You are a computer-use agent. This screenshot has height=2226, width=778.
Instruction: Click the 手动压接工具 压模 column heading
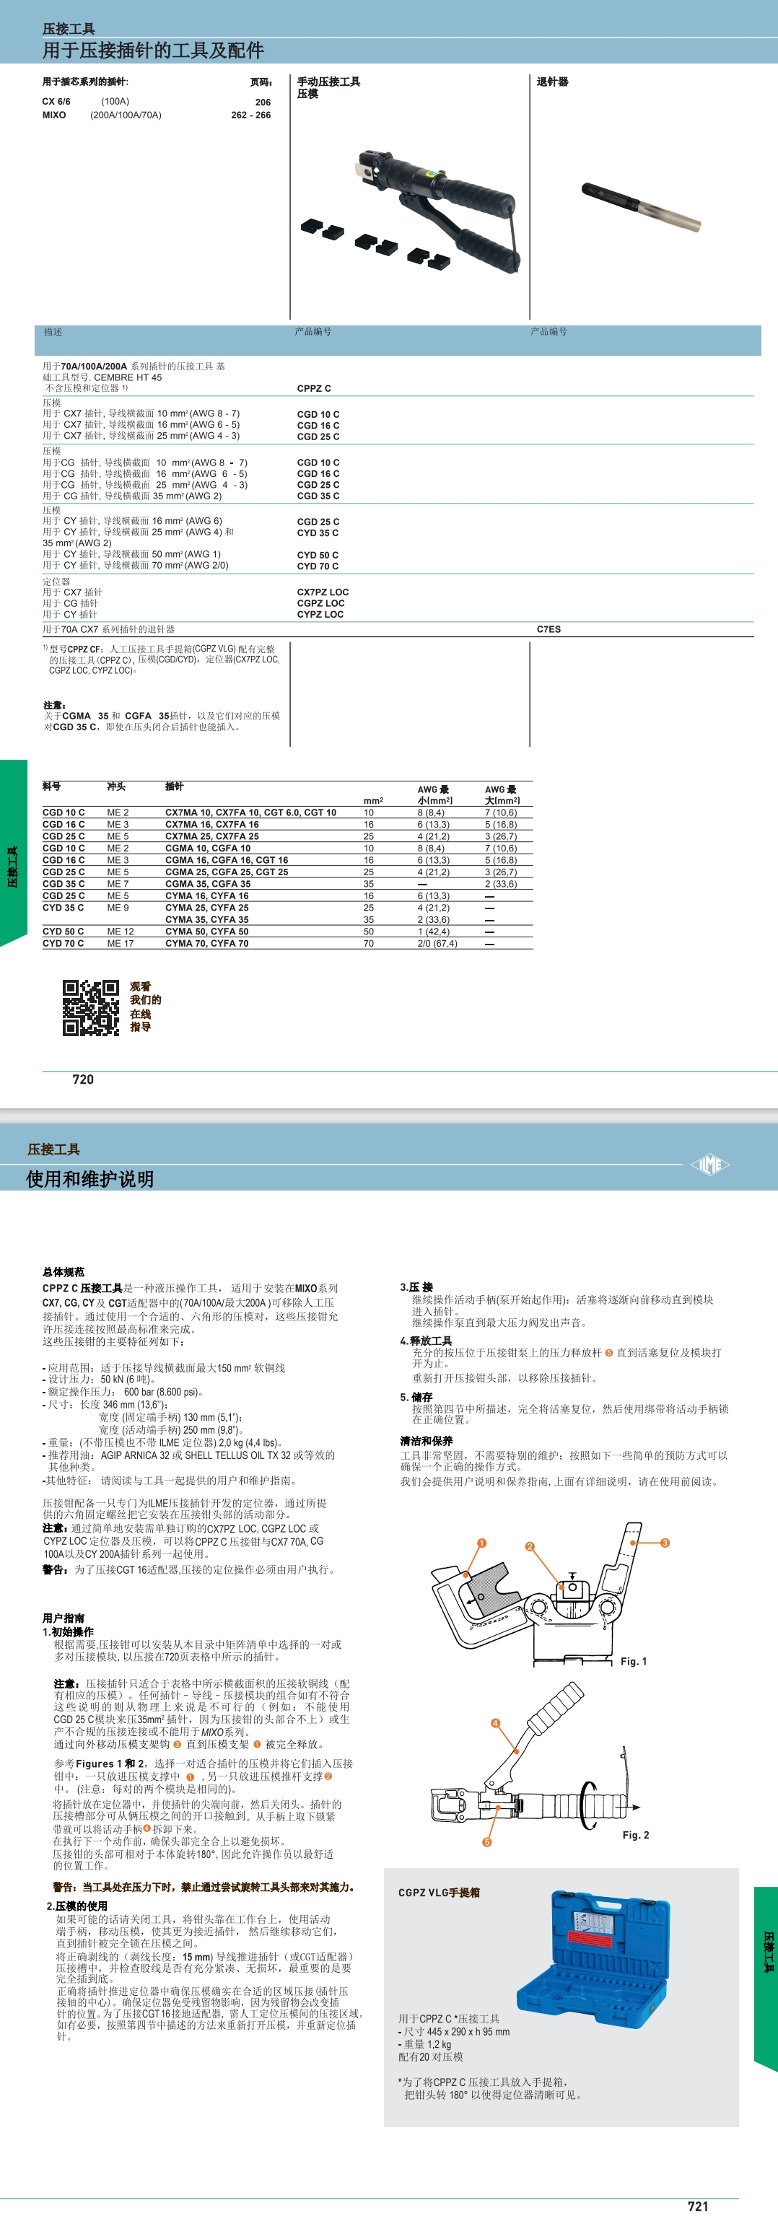coord(328,87)
